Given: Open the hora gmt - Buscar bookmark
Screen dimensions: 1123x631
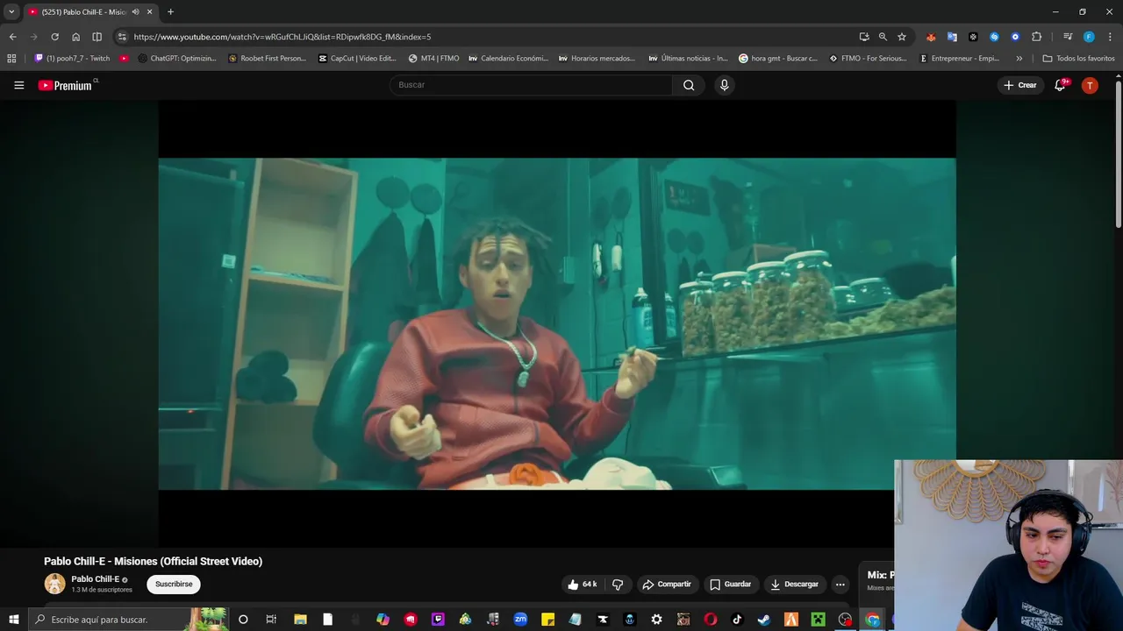Looking at the screenshot, I should coord(777,59).
